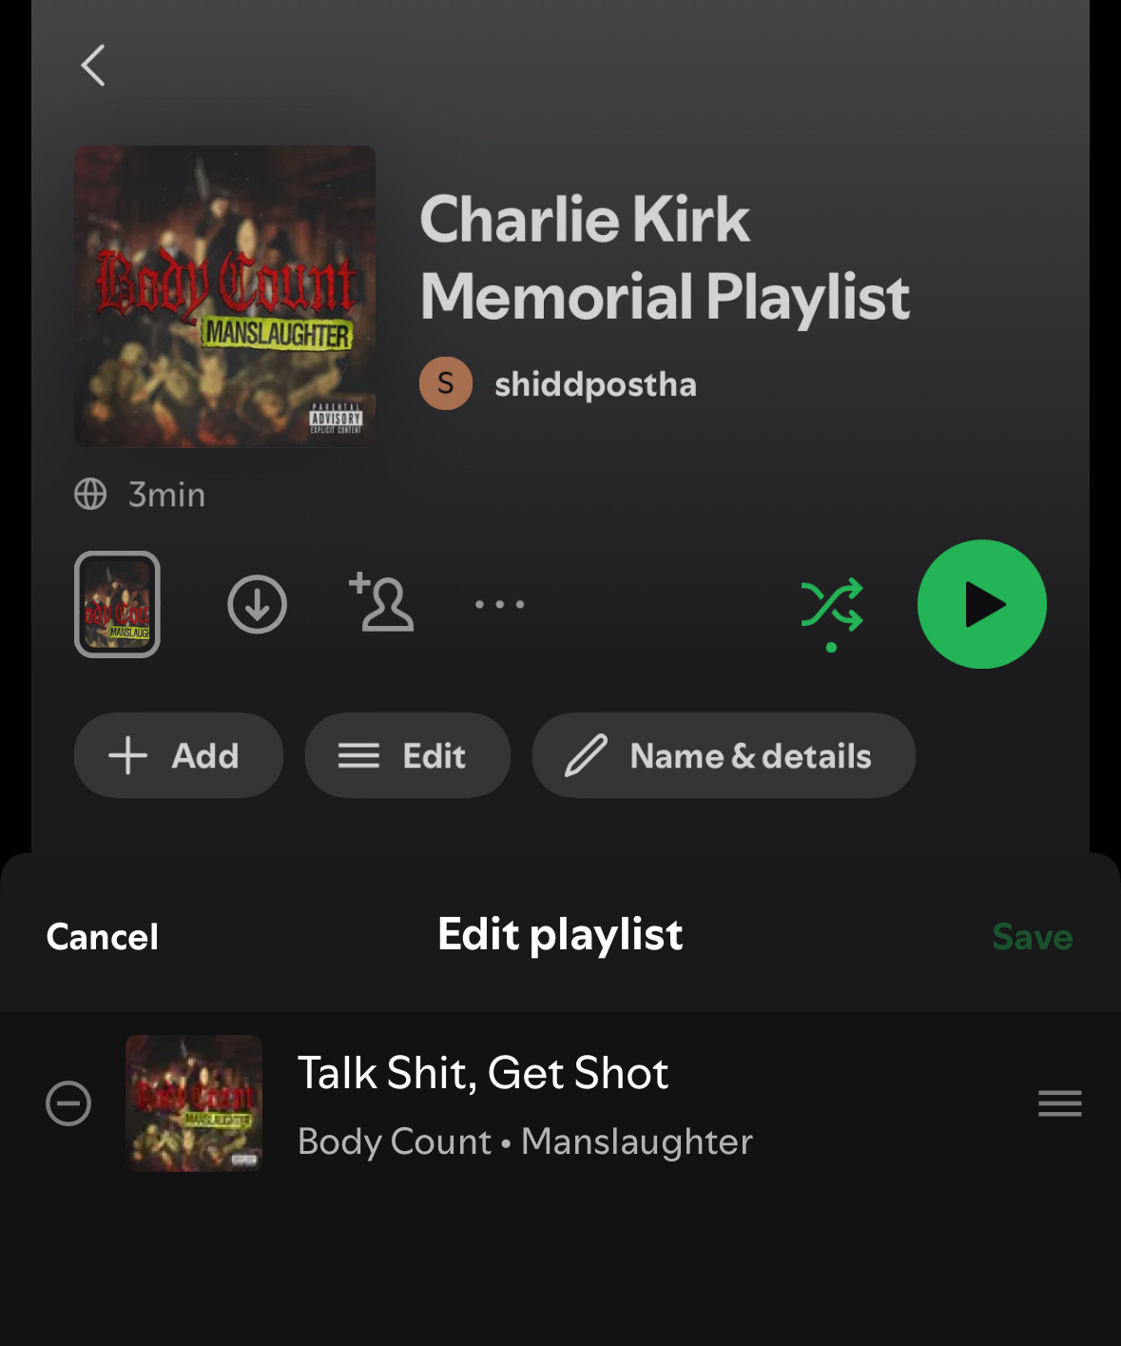
Task: Open the large Body Count Manslaughter cover
Action: coord(225,296)
